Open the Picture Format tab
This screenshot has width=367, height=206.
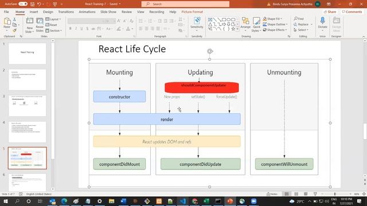click(192, 11)
